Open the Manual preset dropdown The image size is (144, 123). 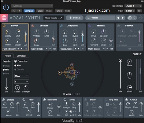32,6
